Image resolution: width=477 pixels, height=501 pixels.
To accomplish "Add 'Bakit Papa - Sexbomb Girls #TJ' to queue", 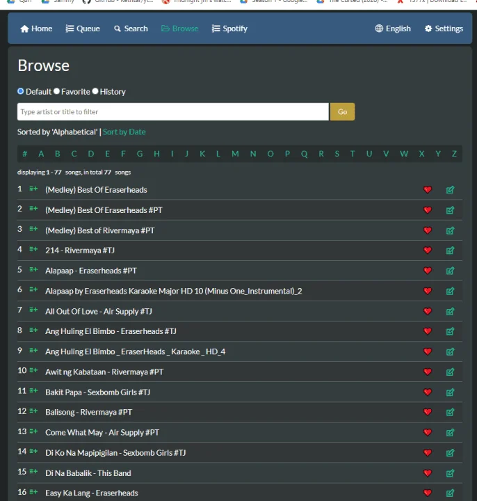I will click(x=33, y=391).
